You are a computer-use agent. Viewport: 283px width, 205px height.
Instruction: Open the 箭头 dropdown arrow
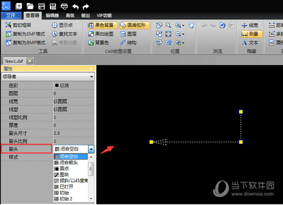coord(91,149)
